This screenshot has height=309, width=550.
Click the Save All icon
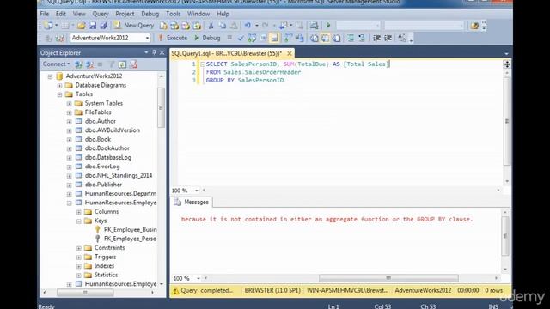click(103, 26)
